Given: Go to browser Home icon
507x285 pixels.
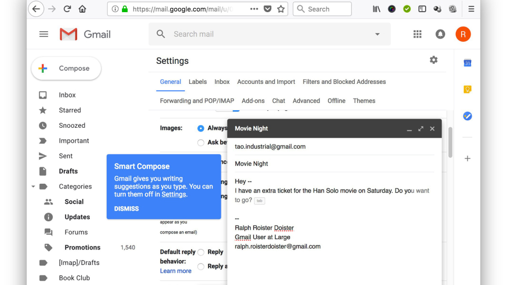Looking at the screenshot, I should [x=82, y=9].
